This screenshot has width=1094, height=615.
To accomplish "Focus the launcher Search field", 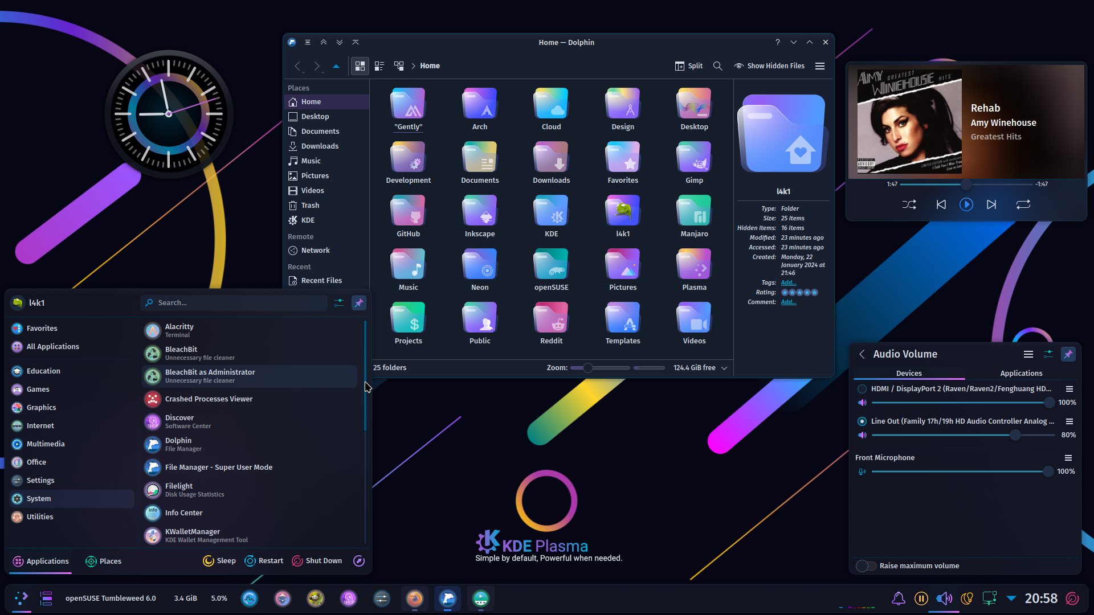I will click(x=234, y=303).
